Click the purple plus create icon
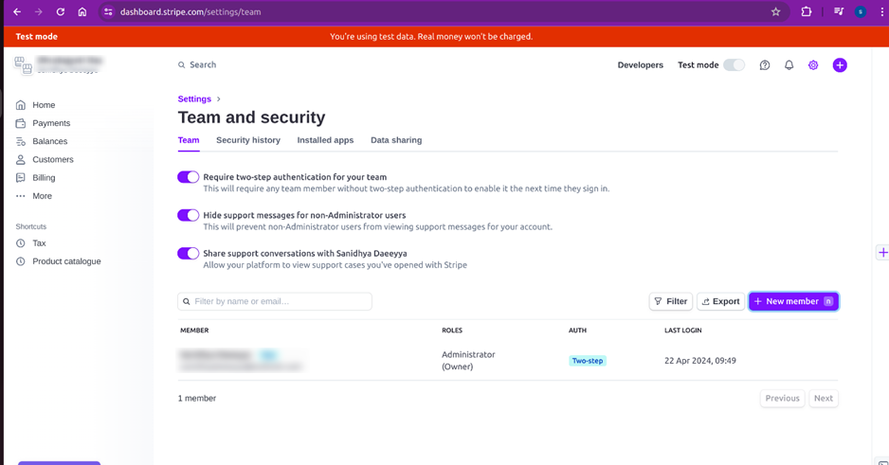 [x=840, y=65]
